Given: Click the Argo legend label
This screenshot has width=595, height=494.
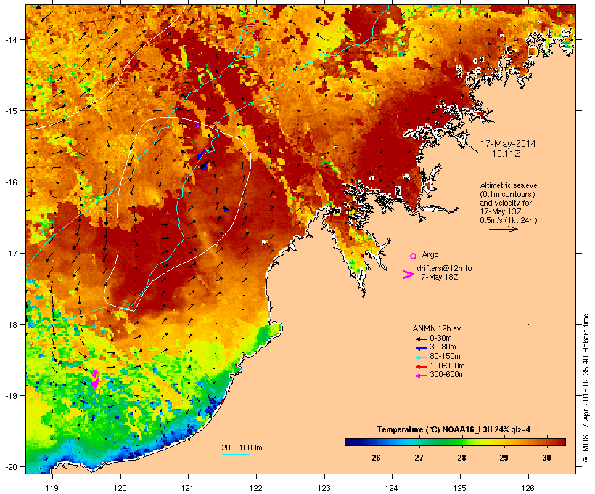Looking at the screenshot, I should pyautogui.click(x=430, y=254).
